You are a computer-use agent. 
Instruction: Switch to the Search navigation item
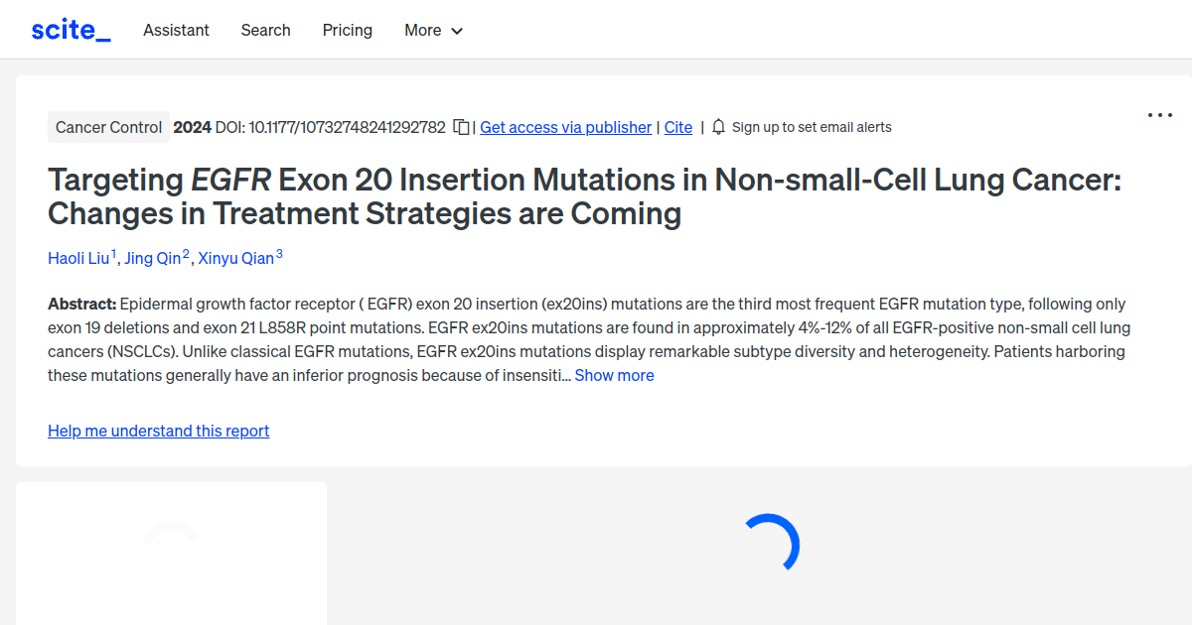[265, 30]
